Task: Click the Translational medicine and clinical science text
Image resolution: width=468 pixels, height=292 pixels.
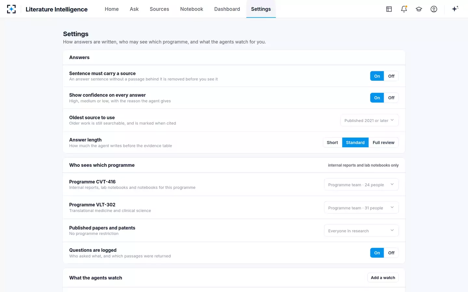Action: click(x=110, y=211)
